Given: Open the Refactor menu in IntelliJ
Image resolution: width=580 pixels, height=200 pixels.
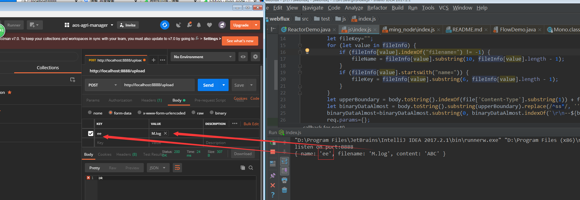Looking at the screenshot, I should [x=377, y=8].
